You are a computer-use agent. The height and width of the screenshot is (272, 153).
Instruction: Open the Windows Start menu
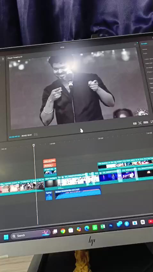click(6, 237)
